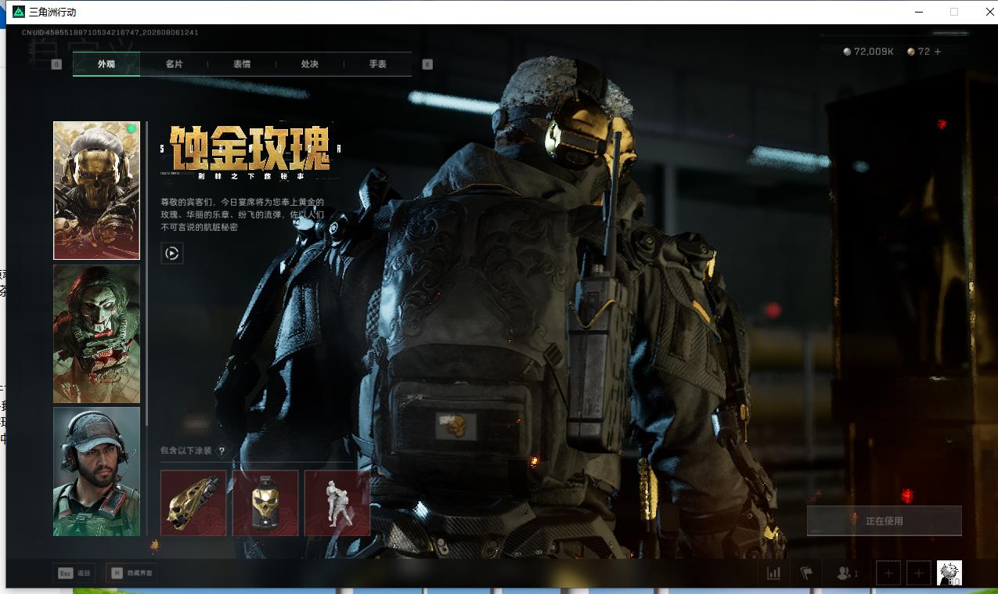998x594 pixels.
Task: Open the 表情 tab
Action: pyautogui.click(x=242, y=64)
